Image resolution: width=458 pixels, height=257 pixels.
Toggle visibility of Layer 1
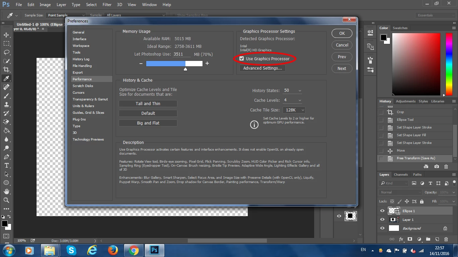[382, 220]
